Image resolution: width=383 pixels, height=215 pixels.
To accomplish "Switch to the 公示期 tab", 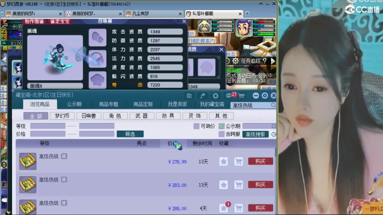I will click(x=74, y=104).
